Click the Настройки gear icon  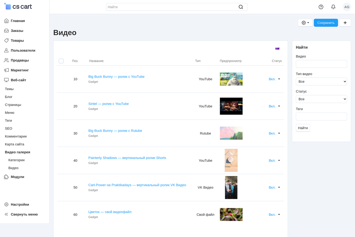click(7, 204)
